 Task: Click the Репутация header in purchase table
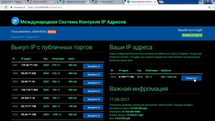pos(58,59)
